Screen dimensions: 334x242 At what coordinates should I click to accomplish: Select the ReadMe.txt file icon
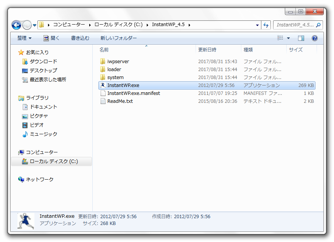[x=103, y=101]
